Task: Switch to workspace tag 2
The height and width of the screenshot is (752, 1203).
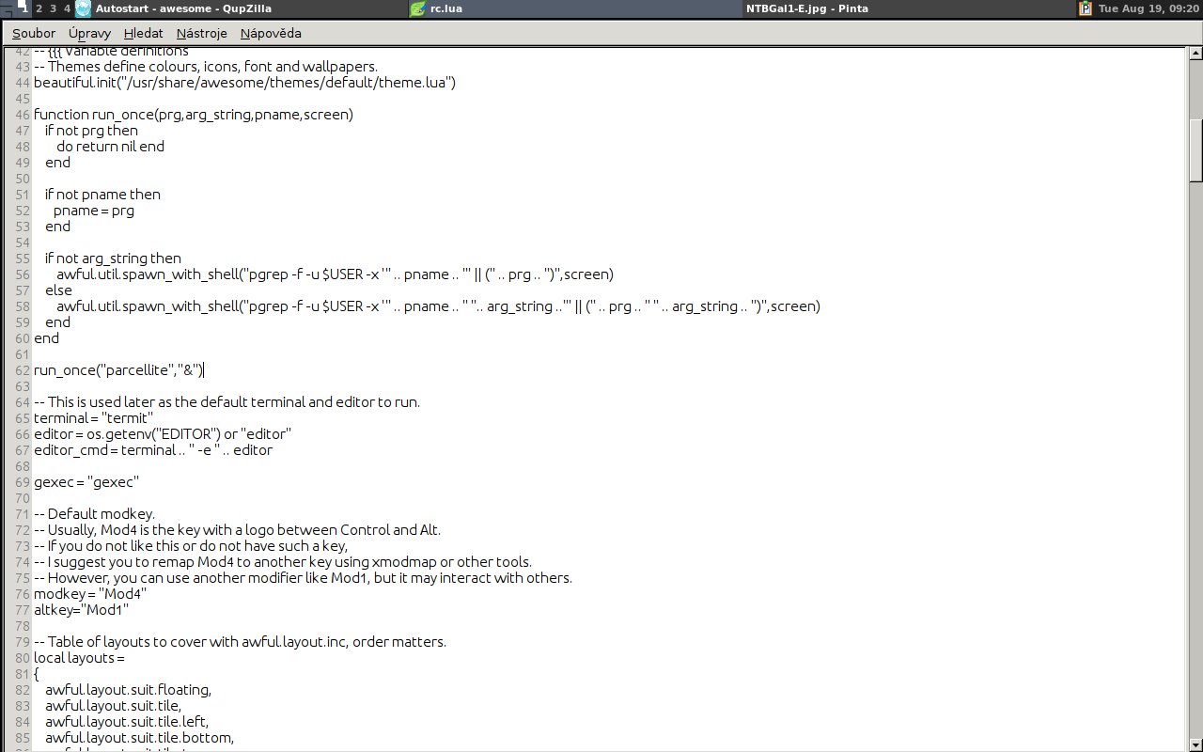Action: [x=39, y=8]
